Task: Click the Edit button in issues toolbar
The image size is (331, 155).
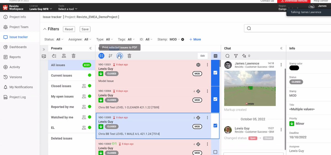Action: click(x=202, y=56)
